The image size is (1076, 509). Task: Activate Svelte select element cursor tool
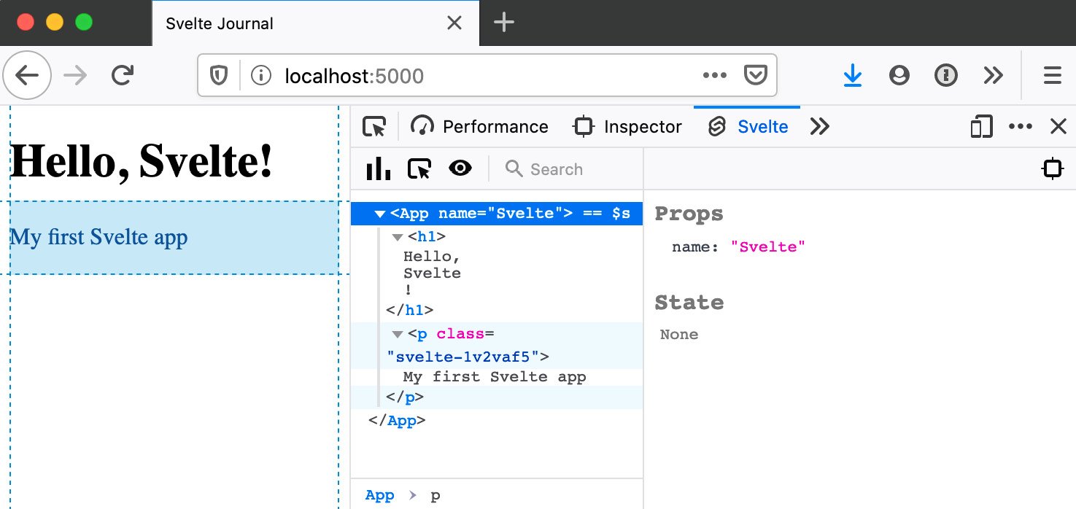click(419, 169)
